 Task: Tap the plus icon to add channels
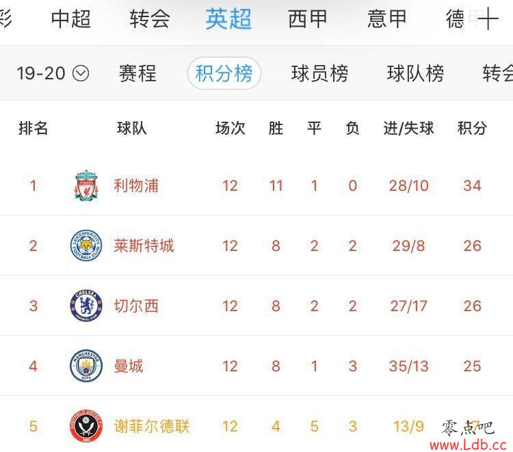coord(488,18)
